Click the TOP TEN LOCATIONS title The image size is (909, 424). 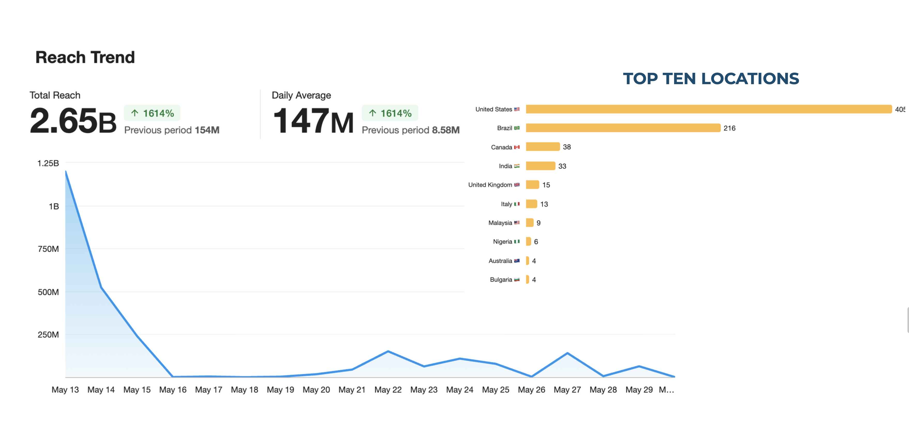[711, 78]
